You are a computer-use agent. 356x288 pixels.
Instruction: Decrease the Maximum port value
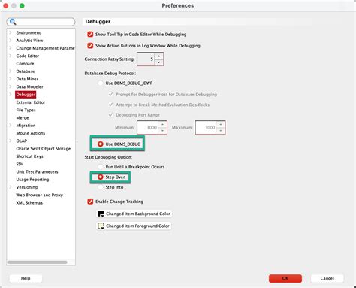pos(221,131)
